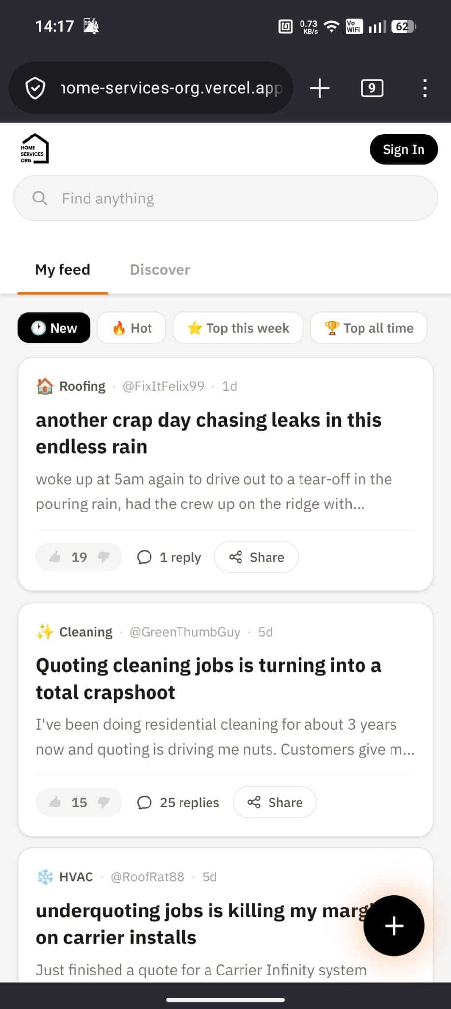This screenshot has height=1009, width=451.
Task: Downvote the quoting cleaning jobs post
Action: 104,803
